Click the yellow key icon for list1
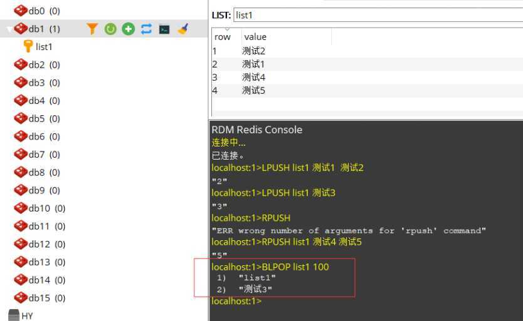 click(28, 46)
